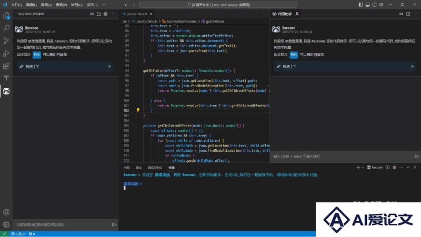Image resolution: width=421 pixels, height=237 pixels.
Task: Create new terminal with plus button
Action: click(358, 168)
